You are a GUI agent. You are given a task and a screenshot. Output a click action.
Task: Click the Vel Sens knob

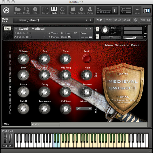coord(65,109)
